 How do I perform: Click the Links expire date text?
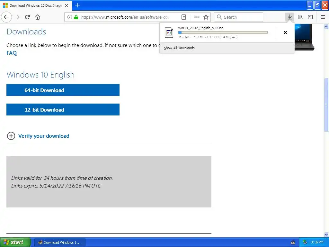[56, 186]
